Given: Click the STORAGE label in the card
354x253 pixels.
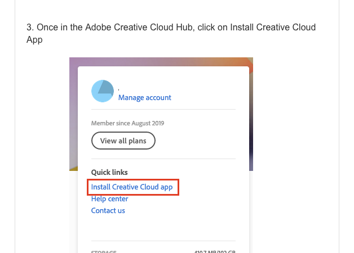Looking at the screenshot, I should (104, 251).
